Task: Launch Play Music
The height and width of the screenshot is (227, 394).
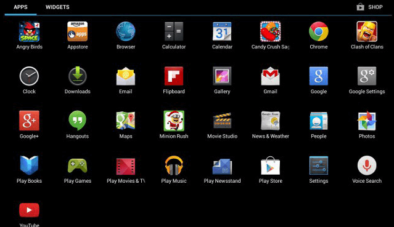Action: 174,165
